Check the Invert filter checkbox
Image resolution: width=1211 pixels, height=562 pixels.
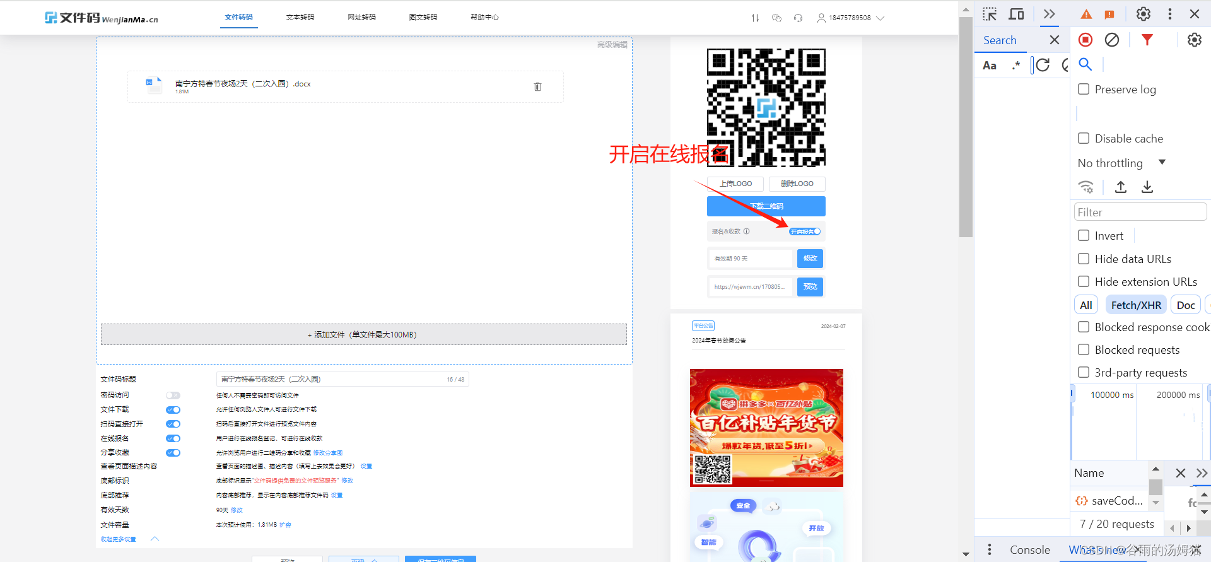(x=1084, y=235)
